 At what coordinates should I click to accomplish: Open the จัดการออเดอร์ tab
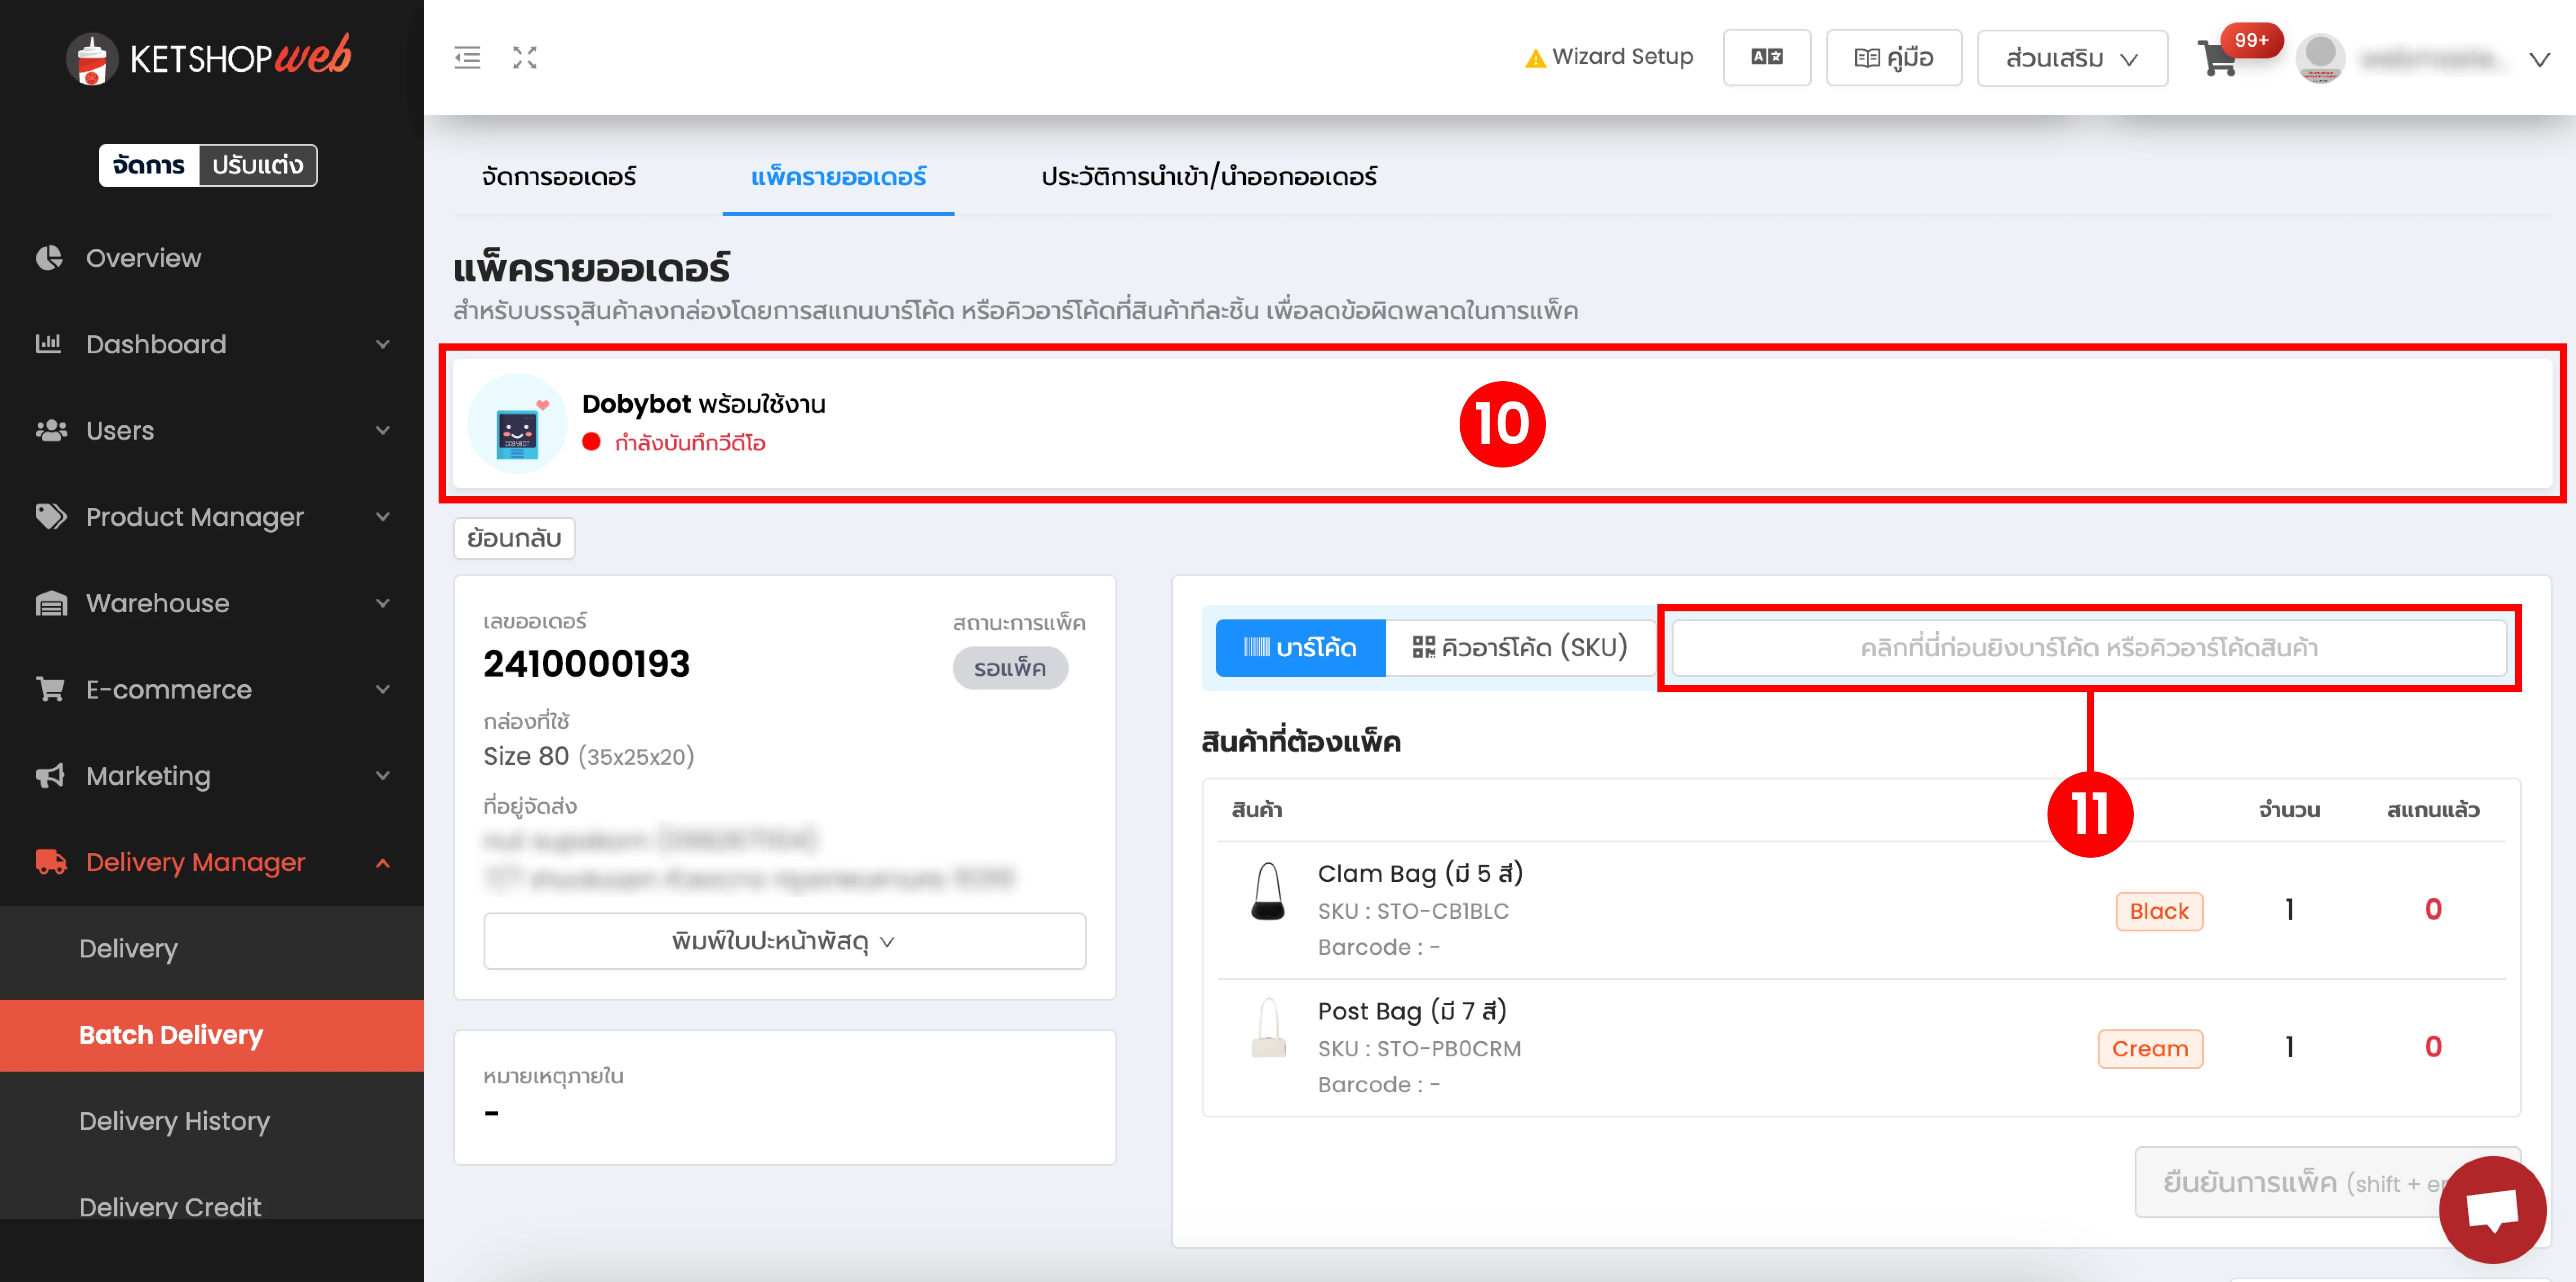[x=559, y=176]
